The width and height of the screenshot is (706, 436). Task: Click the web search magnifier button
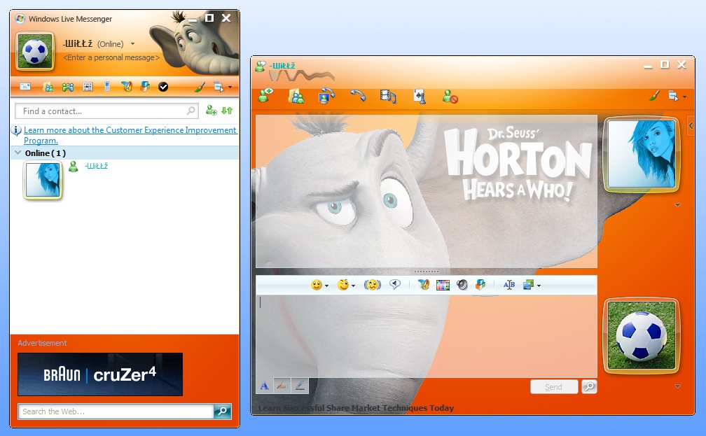(x=223, y=412)
